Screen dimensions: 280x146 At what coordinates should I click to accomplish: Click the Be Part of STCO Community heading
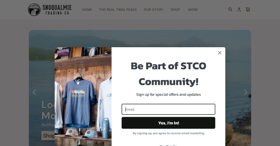pyautogui.click(x=168, y=74)
